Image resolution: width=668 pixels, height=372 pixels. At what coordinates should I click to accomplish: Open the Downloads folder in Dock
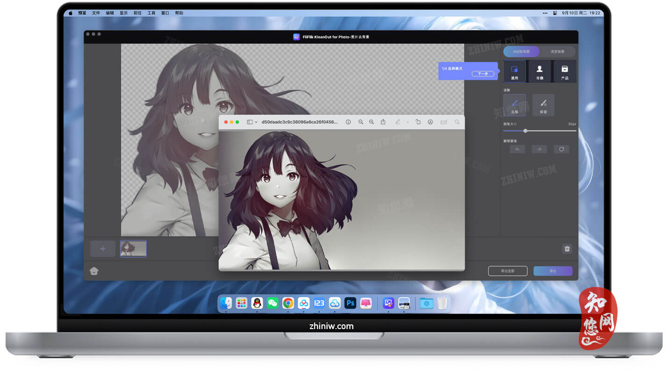coord(426,303)
